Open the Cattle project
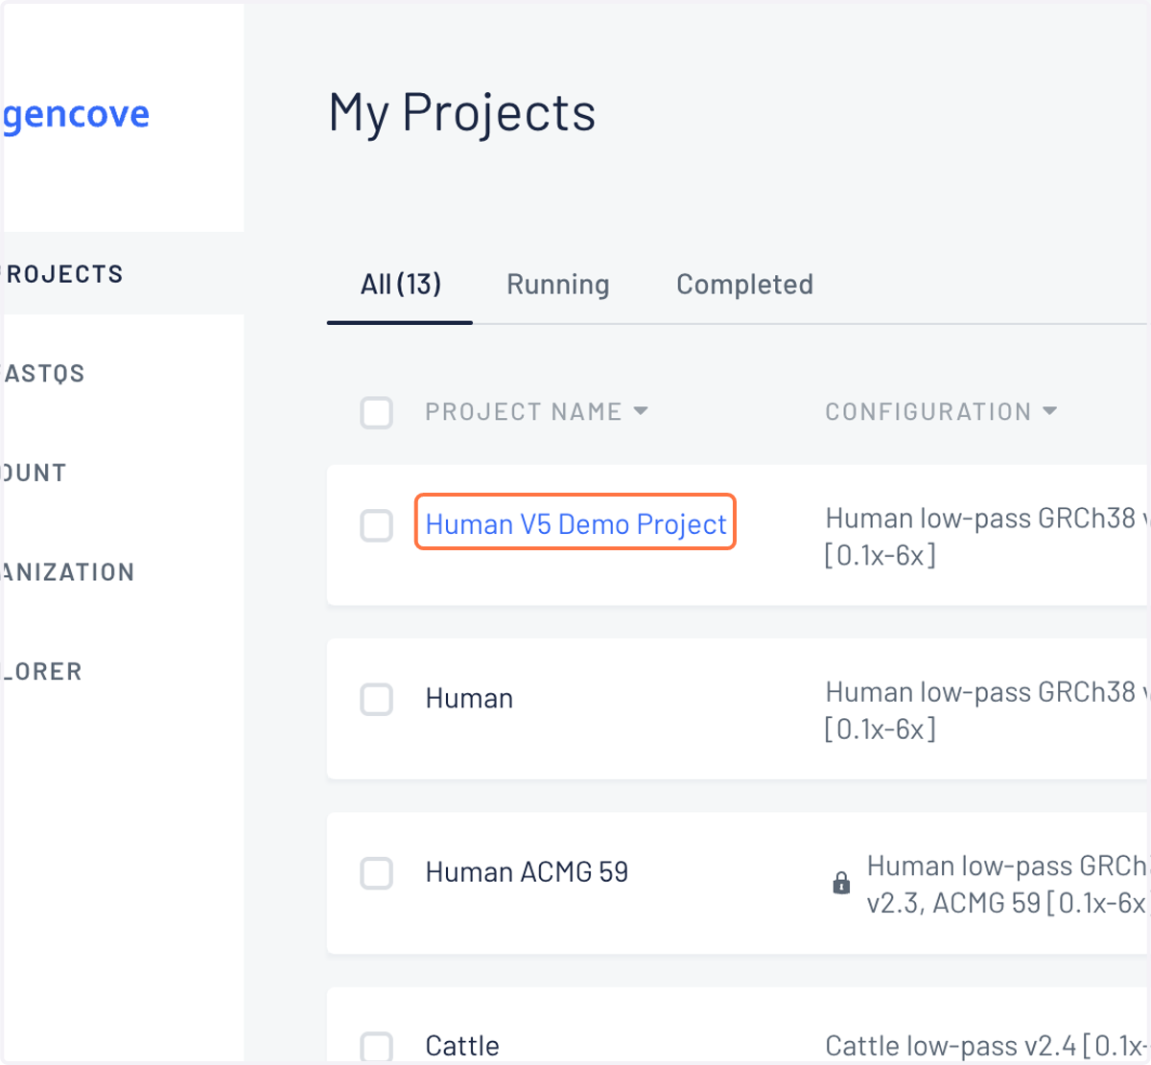The height and width of the screenshot is (1065, 1151). [462, 1046]
